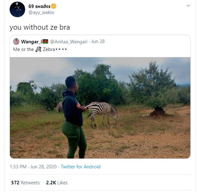Open the 1:33 PM Jun 28, 2020 timestamp
Viewport: 199px width, 192px height.
33,166
